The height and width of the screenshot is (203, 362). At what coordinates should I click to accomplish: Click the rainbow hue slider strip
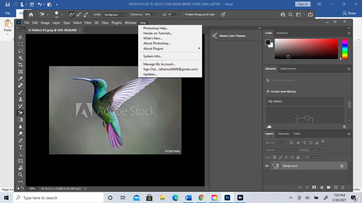pyautogui.click(x=345, y=49)
